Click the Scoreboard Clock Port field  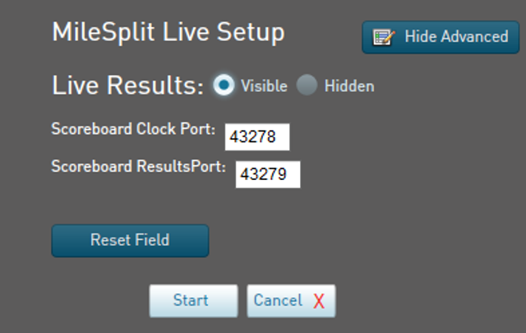[257, 137]
